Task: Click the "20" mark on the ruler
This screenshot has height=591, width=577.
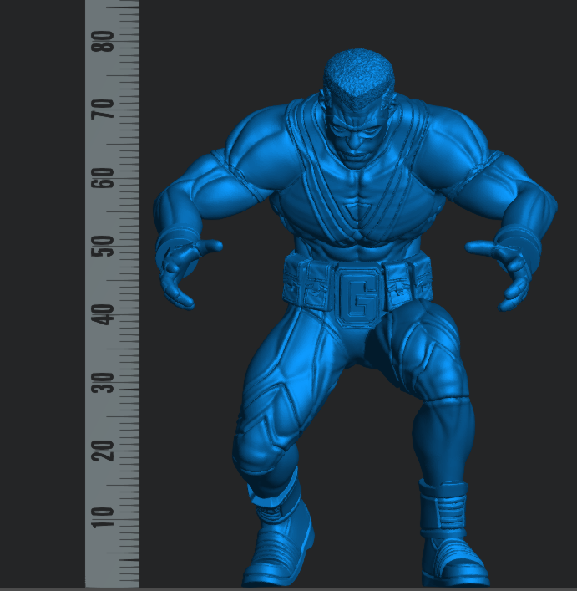Action: click(x=102, y=451)
